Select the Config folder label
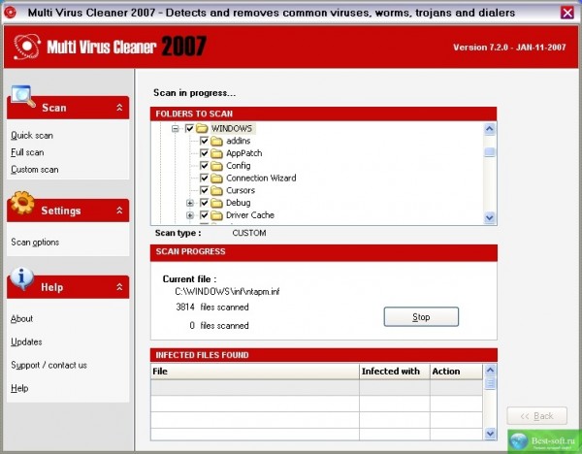Image resolution: width=582 pixels, height=454 pixels. 239,166
